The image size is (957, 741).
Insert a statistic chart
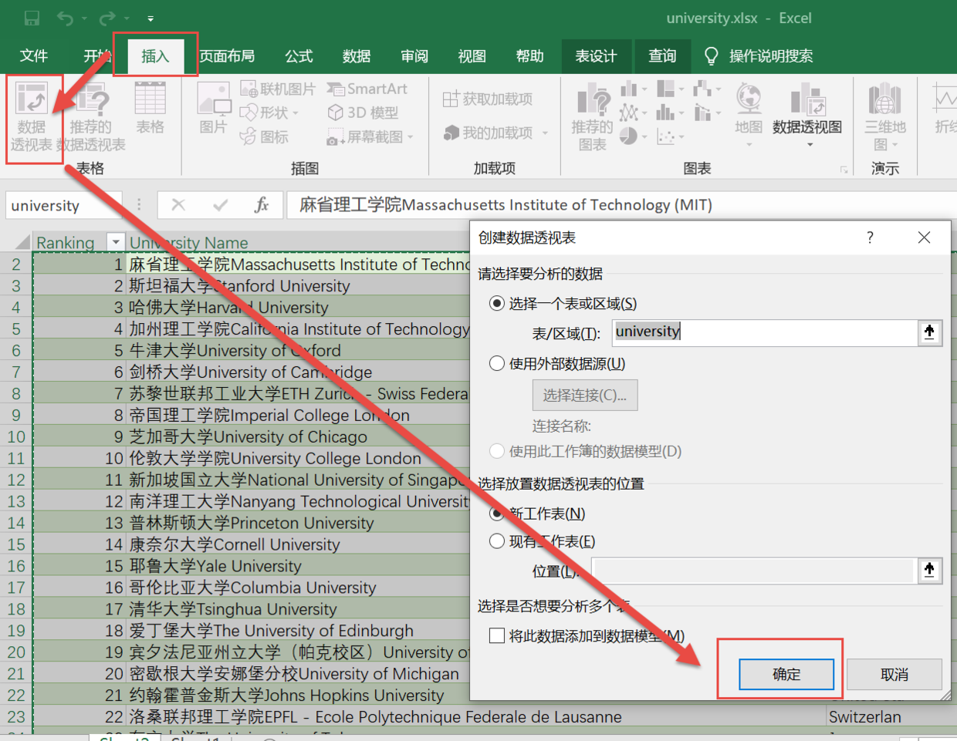coord(665,113)
